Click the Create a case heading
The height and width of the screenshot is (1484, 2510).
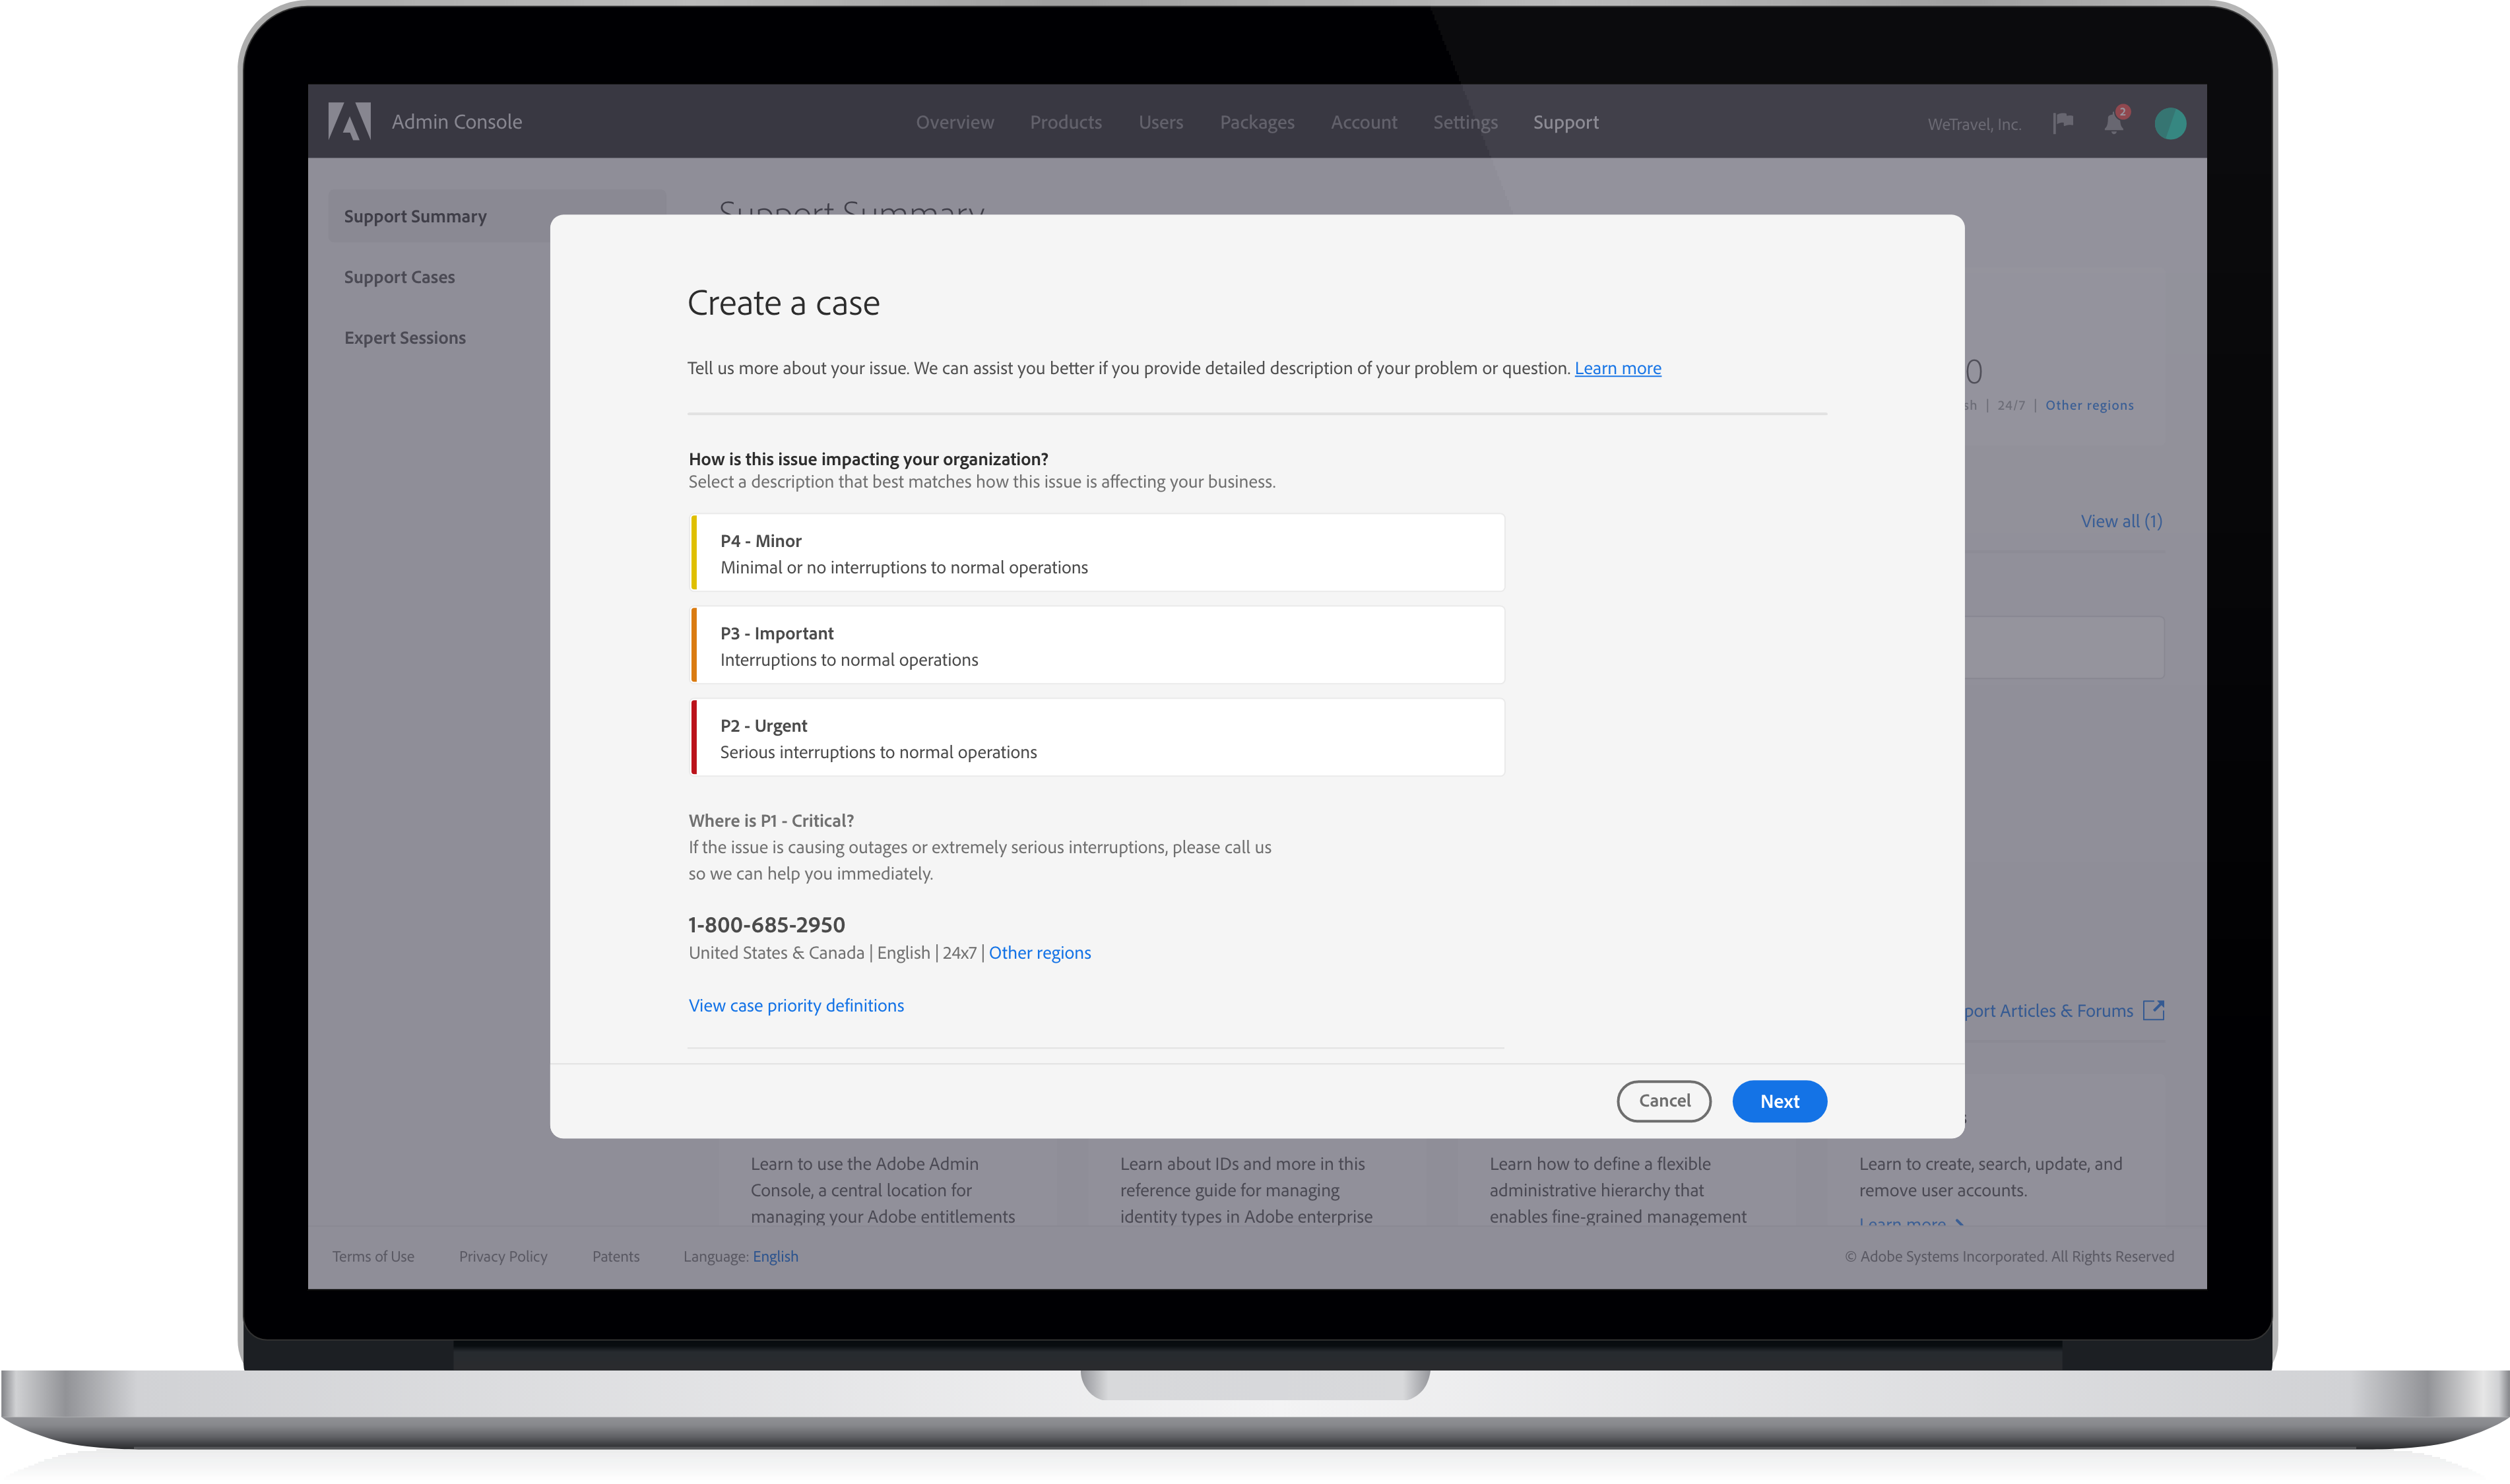click(x=784, y=303)
